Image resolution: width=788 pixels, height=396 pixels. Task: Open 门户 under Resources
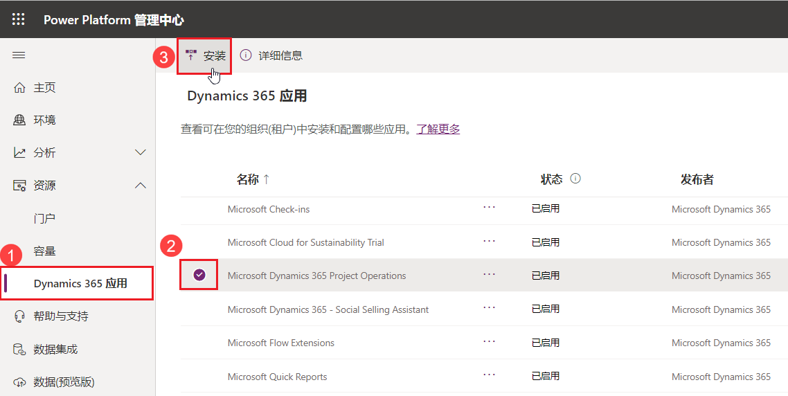pyautogui.click(x=44, y=219)
